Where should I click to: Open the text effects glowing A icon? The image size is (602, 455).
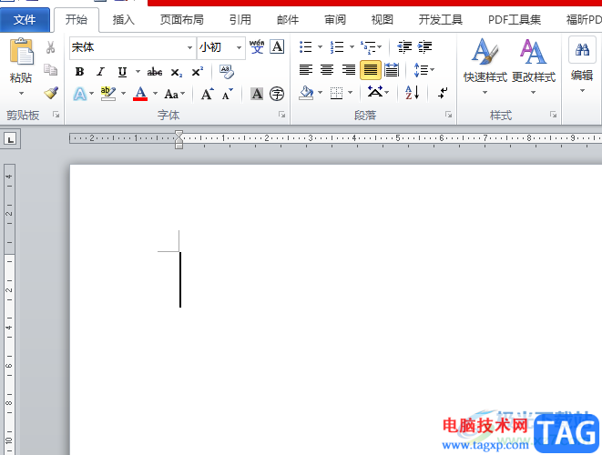pos(80,94)
